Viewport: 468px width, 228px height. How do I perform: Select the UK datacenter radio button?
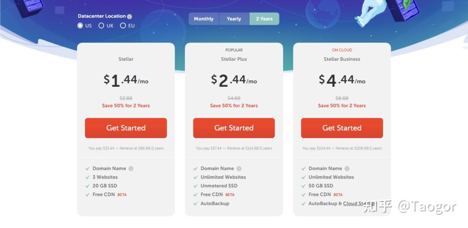pyautogui.click(x=101, y=26)
